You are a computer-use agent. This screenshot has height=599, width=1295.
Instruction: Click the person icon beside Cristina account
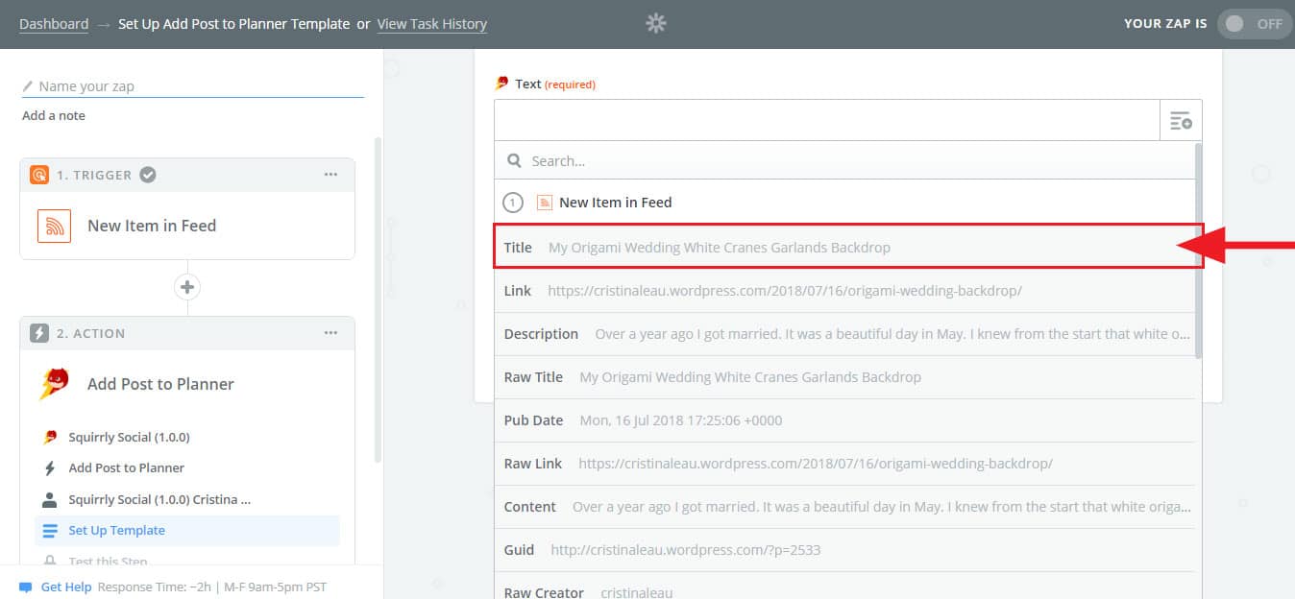click(x=50, y=499)
